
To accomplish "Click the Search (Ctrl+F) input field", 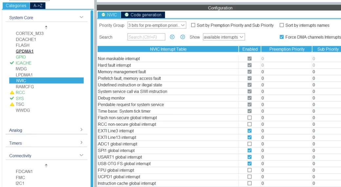I will pos(146,37).
